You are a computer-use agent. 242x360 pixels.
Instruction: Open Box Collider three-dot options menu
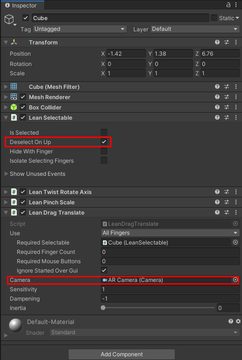pyautogui.click(x=236, y=107)
